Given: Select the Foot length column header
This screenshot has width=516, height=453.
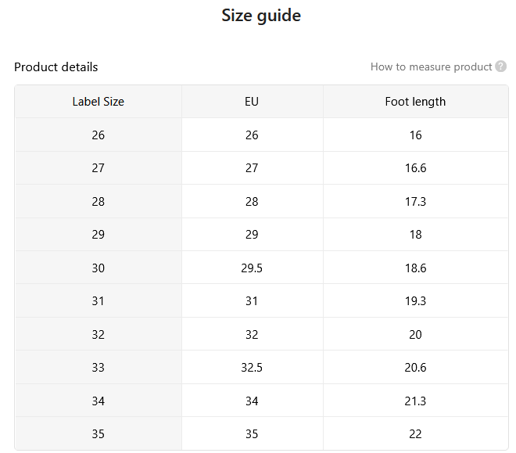Looking at the screenshot, I should [x=415, y=102].
